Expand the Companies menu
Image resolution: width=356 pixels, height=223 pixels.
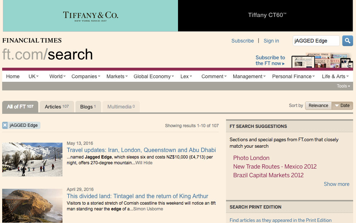[x=86, y=77]
